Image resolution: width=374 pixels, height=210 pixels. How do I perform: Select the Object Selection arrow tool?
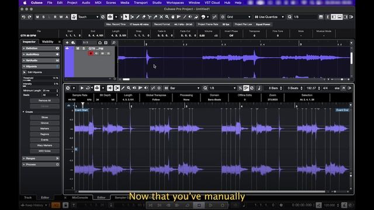point(126,17)
